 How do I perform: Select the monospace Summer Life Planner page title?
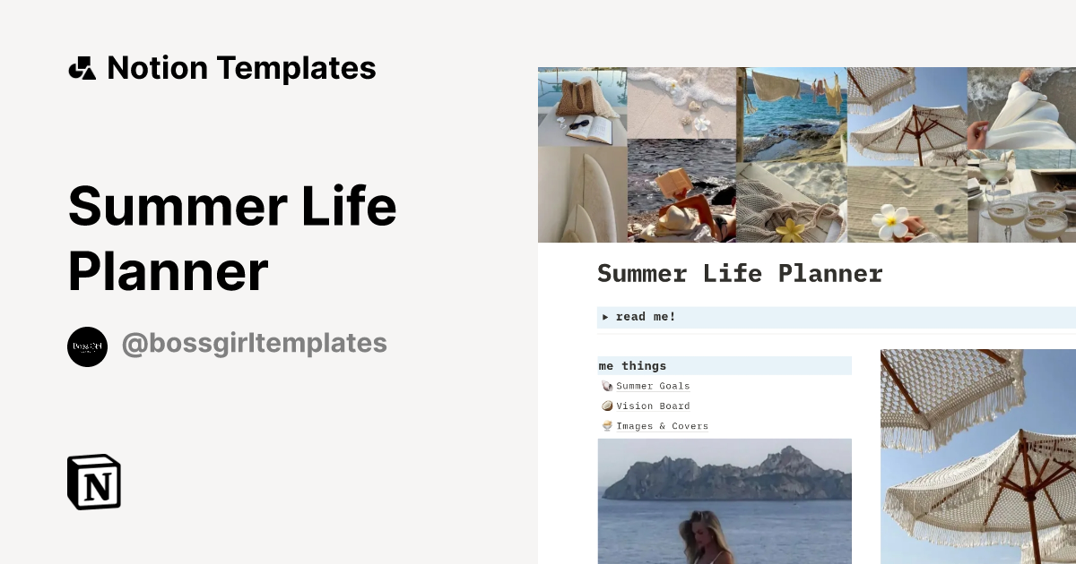pos(740,274)
